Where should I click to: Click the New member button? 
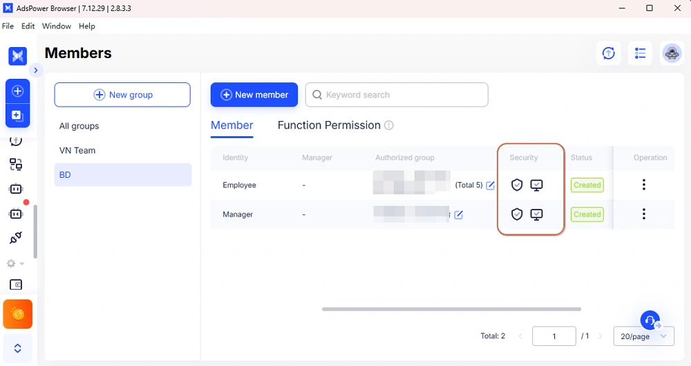click(254, 95)
